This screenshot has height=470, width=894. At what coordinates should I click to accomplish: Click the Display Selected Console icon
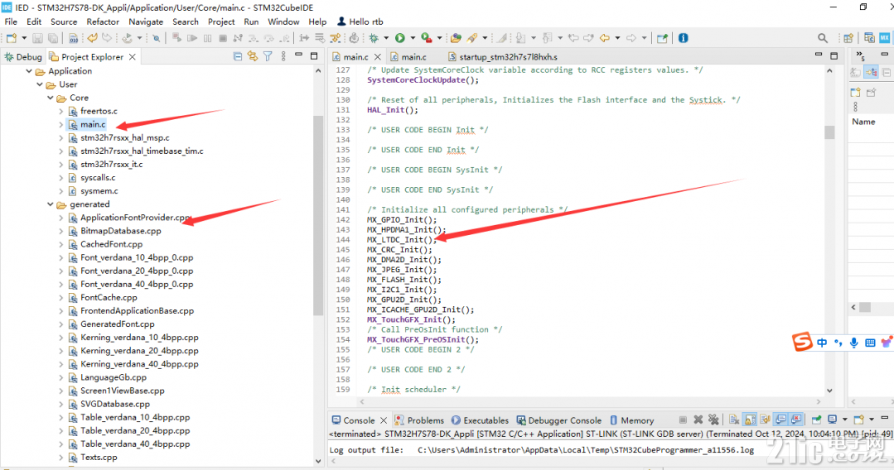coord(833,420)
